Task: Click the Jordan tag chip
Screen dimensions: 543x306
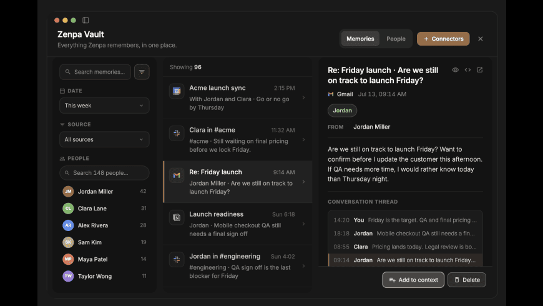Action: coord(342,111)
